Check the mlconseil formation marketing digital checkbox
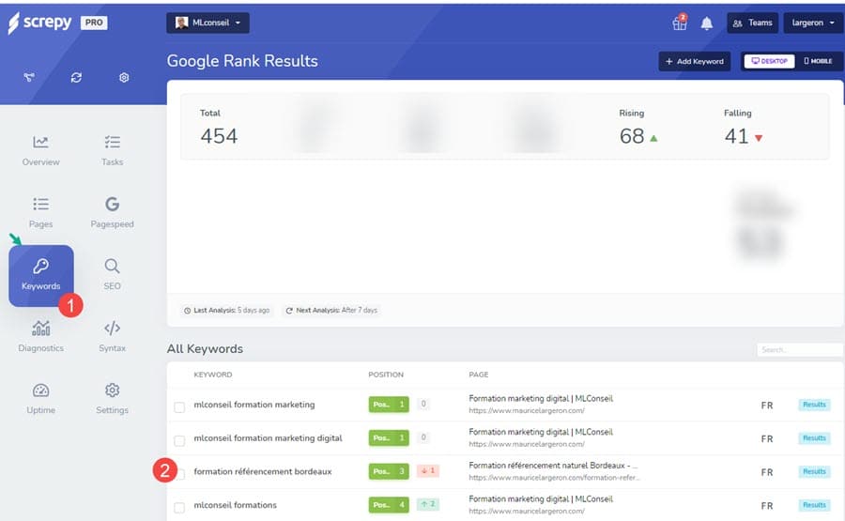Image resolution: width=845 pixels, height=521 pixels. [x=179, y=440]
